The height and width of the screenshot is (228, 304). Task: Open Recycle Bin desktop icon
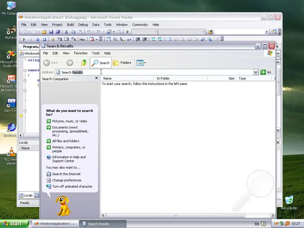click(x=289, y=202)
